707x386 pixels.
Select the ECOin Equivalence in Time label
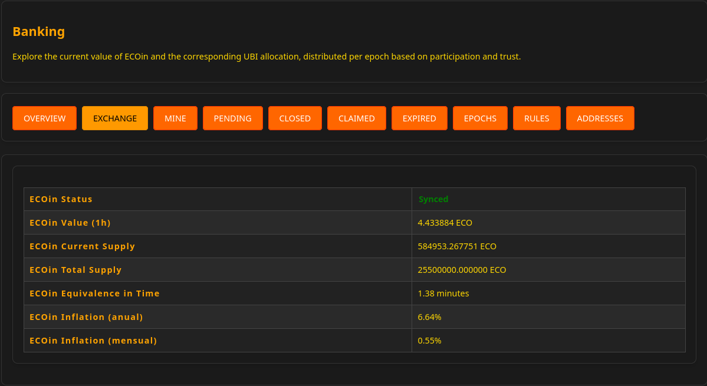pyautogui.click(x=94, y=293)
